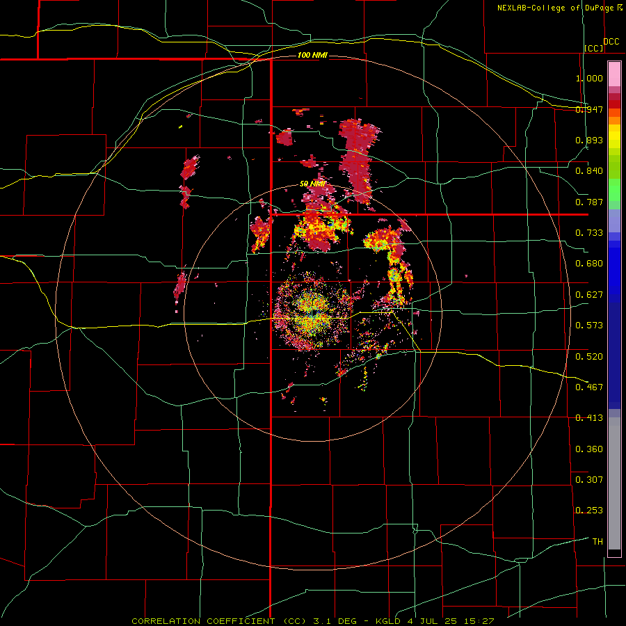
Task: Click the 0.573 scale label
Action: (x=589, y=326)
